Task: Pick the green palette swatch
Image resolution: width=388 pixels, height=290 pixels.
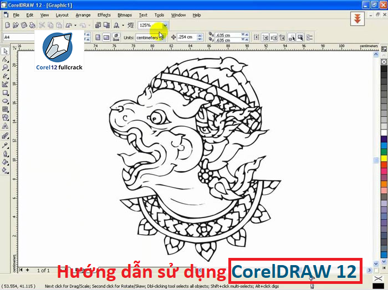Action: pos(384,152)
